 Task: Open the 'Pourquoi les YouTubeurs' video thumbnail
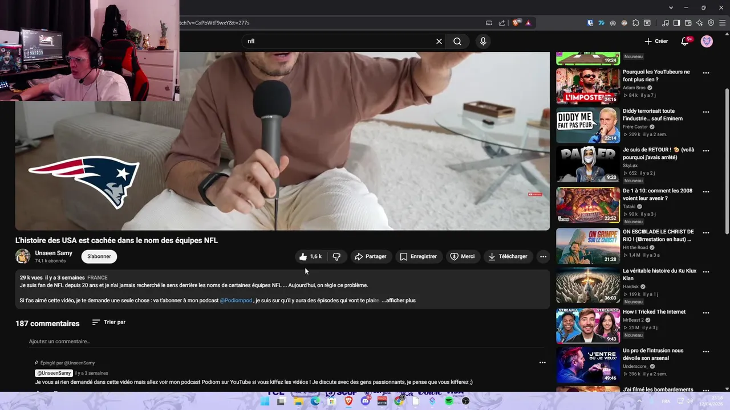tap(588, 86)
